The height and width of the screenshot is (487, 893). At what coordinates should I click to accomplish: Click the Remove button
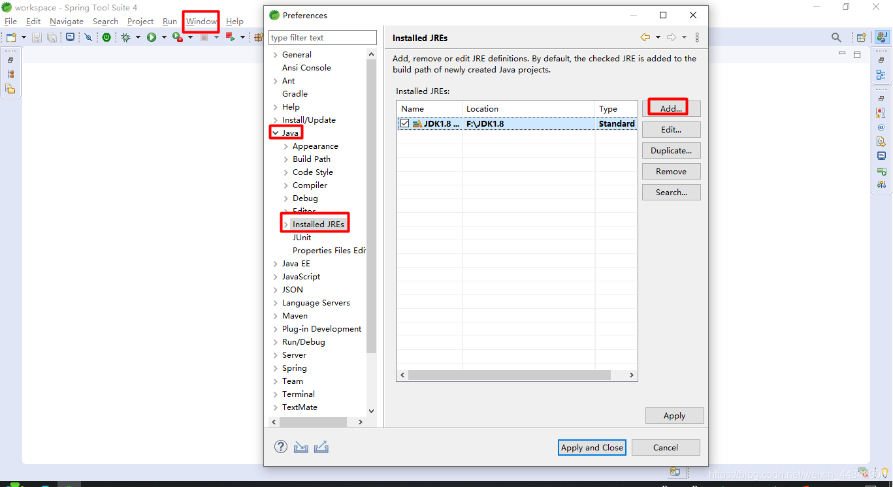tap(672, 171)
